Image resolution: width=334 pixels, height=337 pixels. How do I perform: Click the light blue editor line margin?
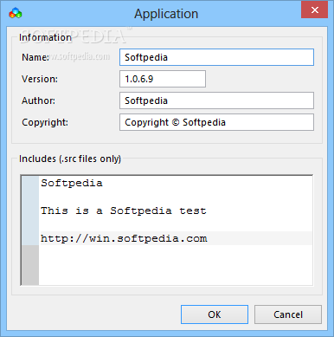click(x=30, y=211)
